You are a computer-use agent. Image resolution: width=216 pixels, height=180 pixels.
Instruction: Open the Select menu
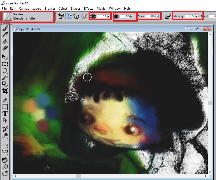pos(63,9)
